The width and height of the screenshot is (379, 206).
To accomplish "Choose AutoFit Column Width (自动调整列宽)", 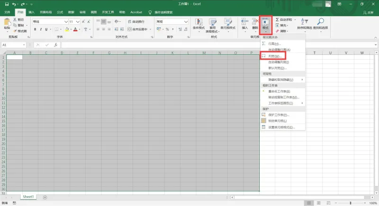I will click(282, 62).
